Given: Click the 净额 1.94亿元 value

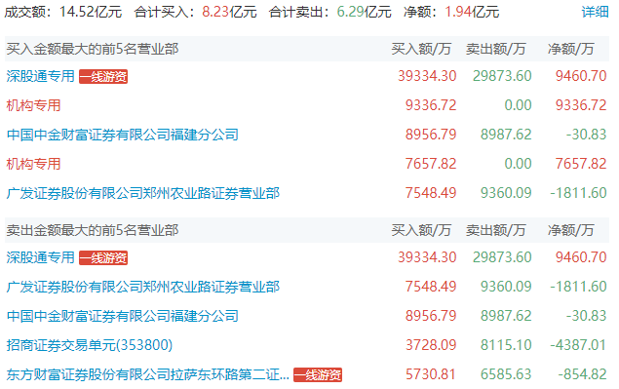Looking at the screenshot, I should (x=451, y=12).
